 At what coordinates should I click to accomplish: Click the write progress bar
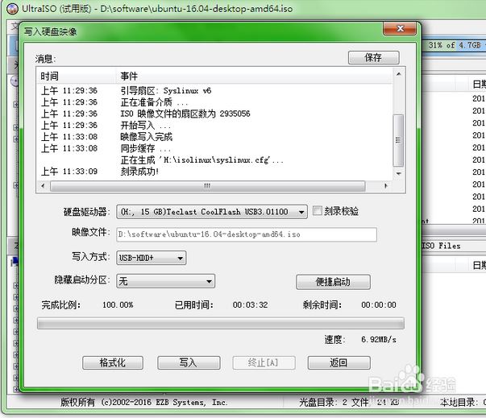click(221, 323)
